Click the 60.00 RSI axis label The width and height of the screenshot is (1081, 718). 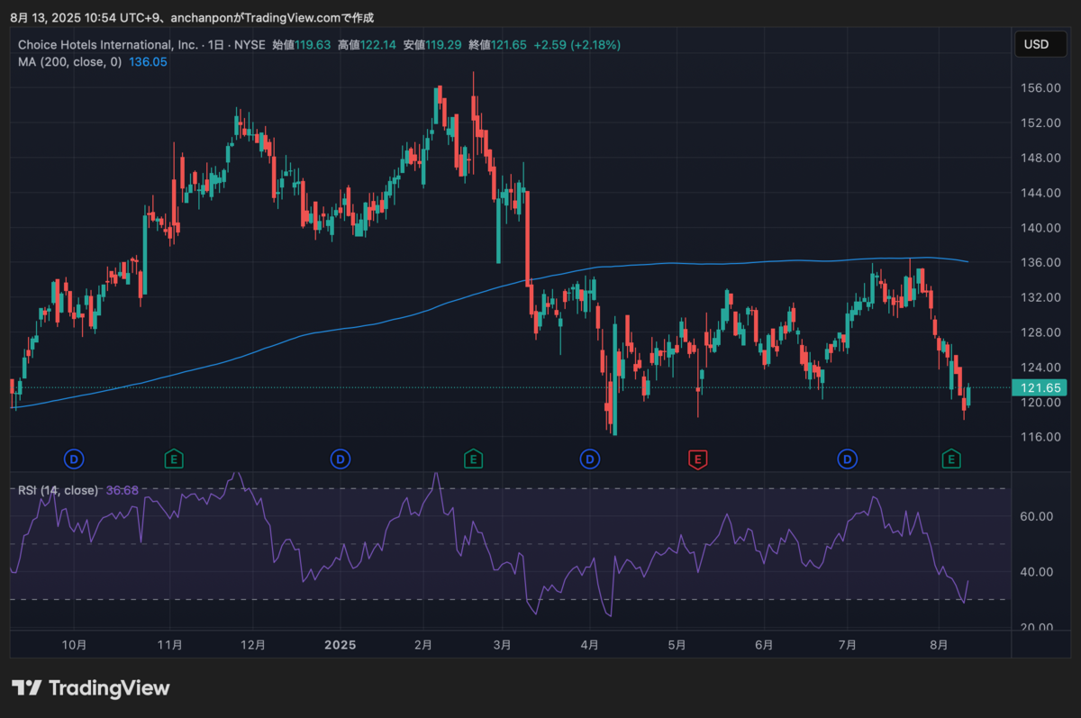pyautogui.click(x=1036, y=516)
